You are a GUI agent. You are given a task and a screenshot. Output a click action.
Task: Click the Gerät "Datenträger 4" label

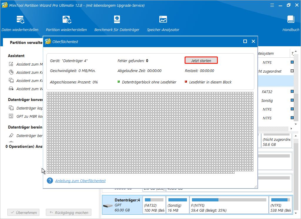pyautogui.click(x=69, y=61)
